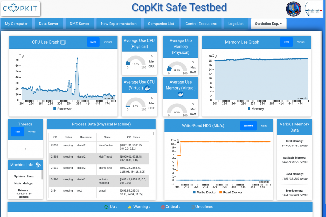This screenshot has height=217, width=326.
Task: Select Virtual in Memory Use Graph
Action: [301, 42]
